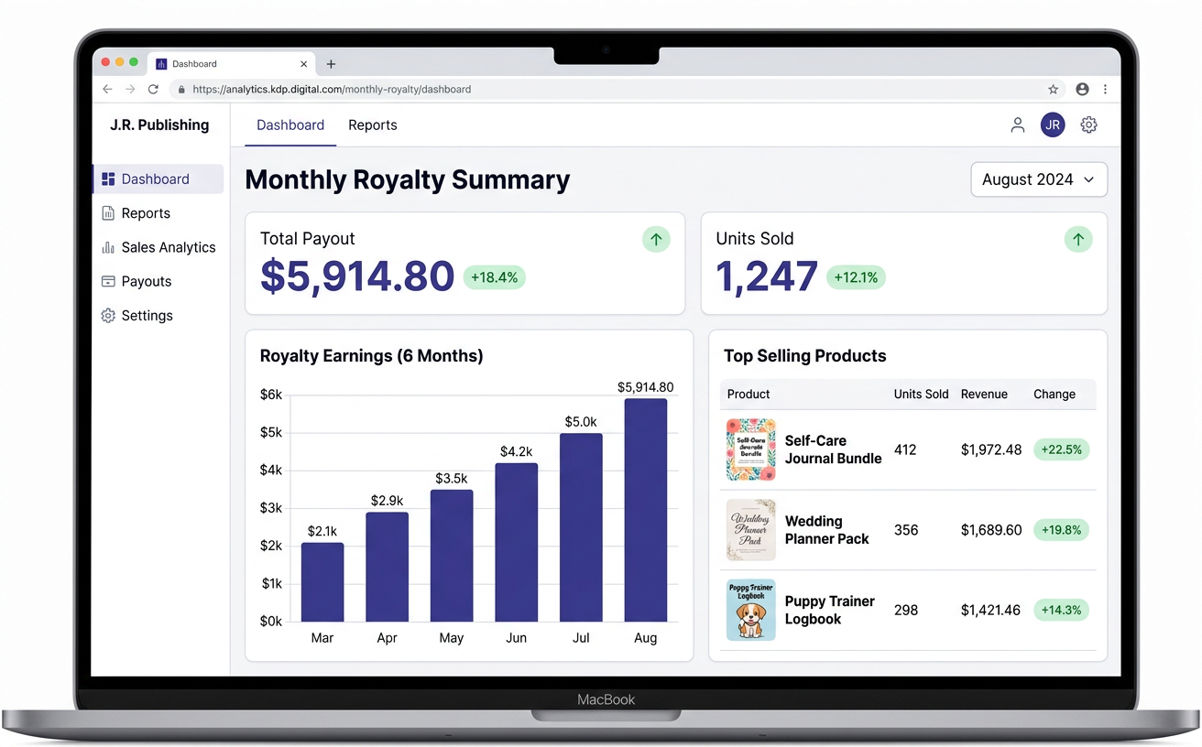Click the browser reload icon
The image size is (1202, 747).
pyautogui.click(x=153, y=90)
